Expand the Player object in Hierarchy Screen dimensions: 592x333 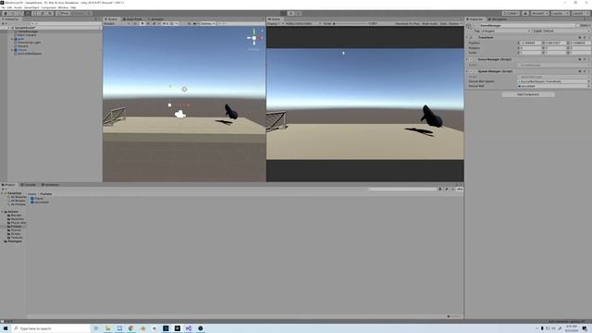tap(12, 50)
